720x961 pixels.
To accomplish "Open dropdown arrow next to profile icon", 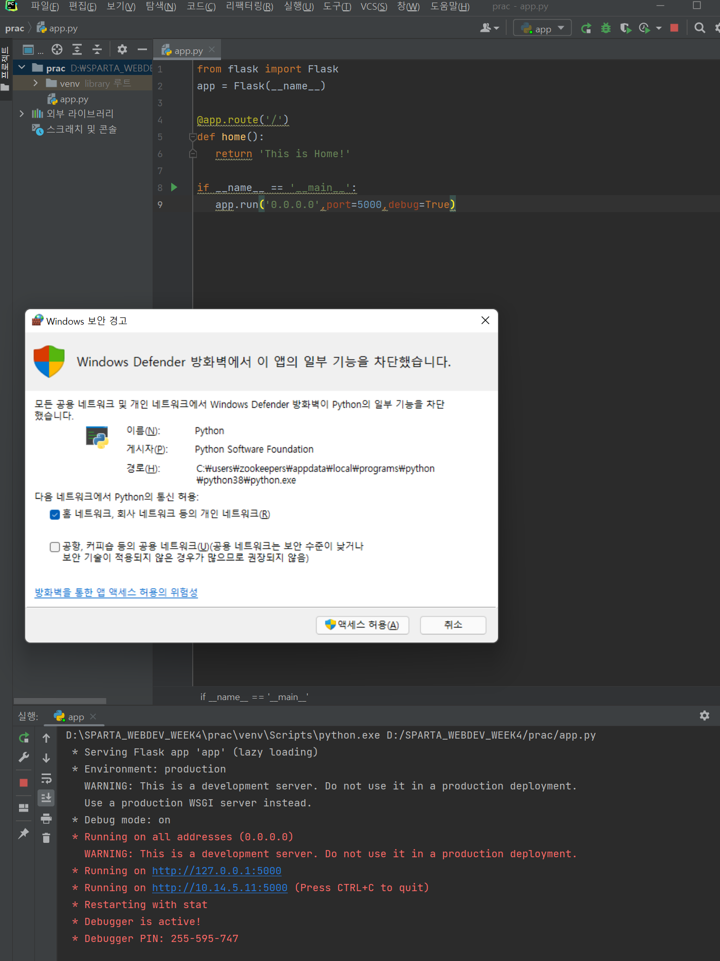I will tap(659, 28).
